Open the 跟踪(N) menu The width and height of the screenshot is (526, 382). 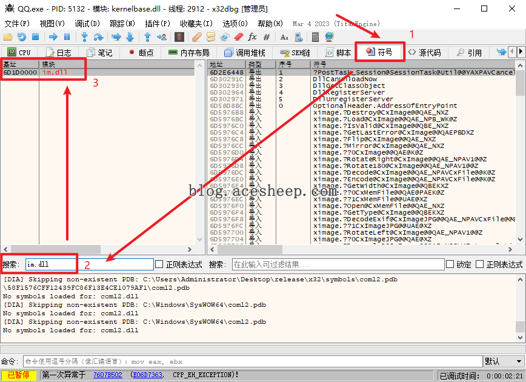(x=122, y=24)
